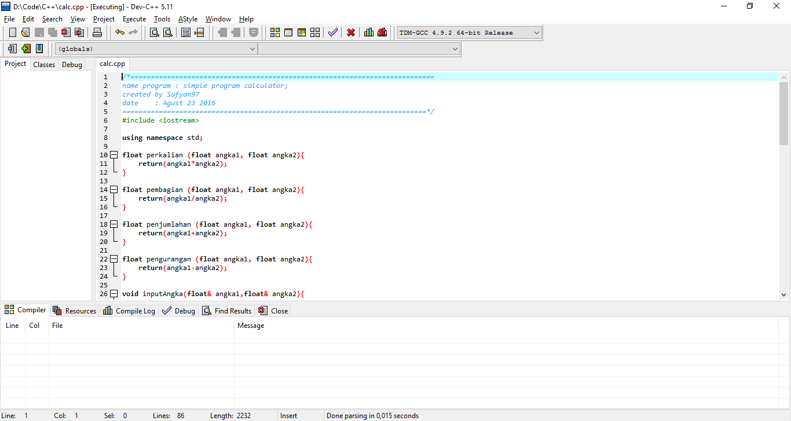Collapse the pembagian function fold at line 14
Viewport: 791px width, 421px height.
coord(114,190)
